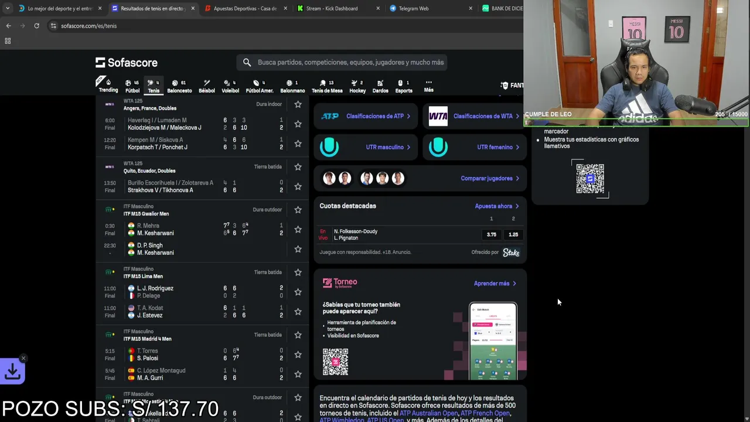Select the Béisbol sport icon
Screen dimensions: 750x422
click(x=207, y=86)
